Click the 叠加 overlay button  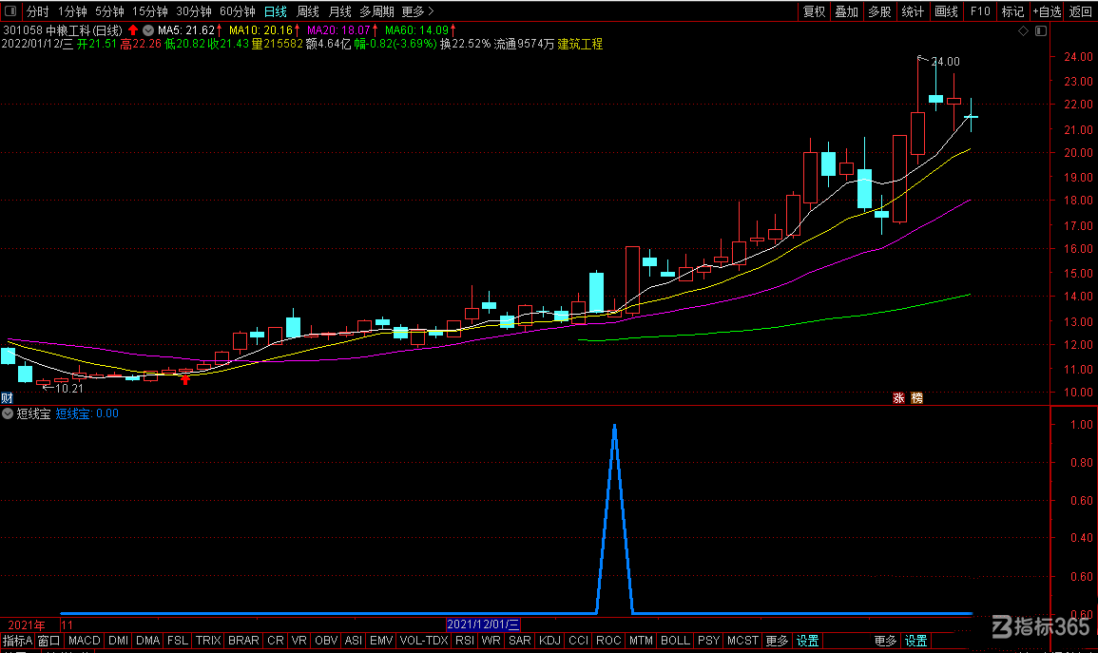click(847, 11)
